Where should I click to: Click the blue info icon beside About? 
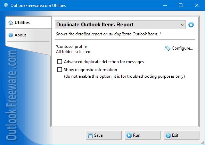[x=11, y=35]
